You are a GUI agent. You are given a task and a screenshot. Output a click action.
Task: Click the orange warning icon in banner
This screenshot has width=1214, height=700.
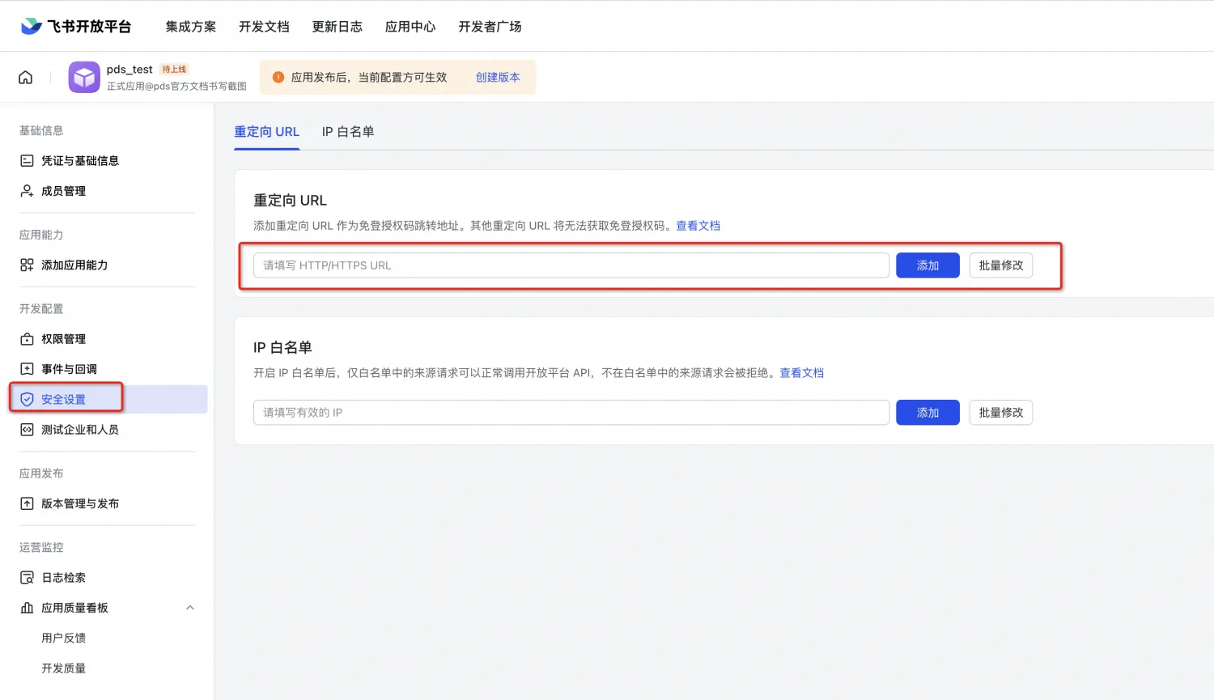[x=278, y=77]
